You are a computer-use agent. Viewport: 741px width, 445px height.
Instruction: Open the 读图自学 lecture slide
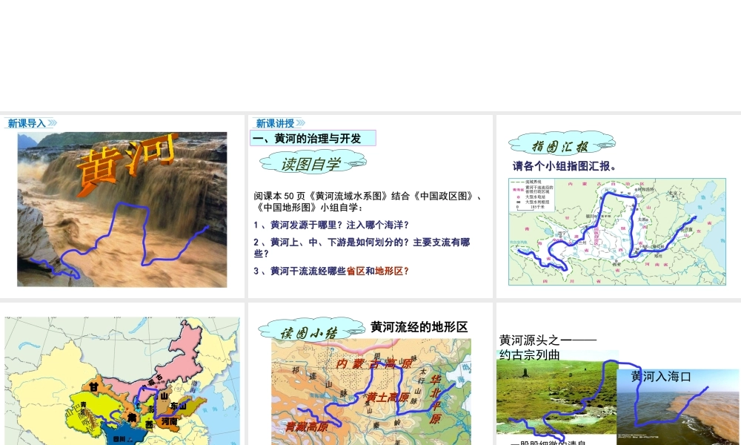click(370, 207)
